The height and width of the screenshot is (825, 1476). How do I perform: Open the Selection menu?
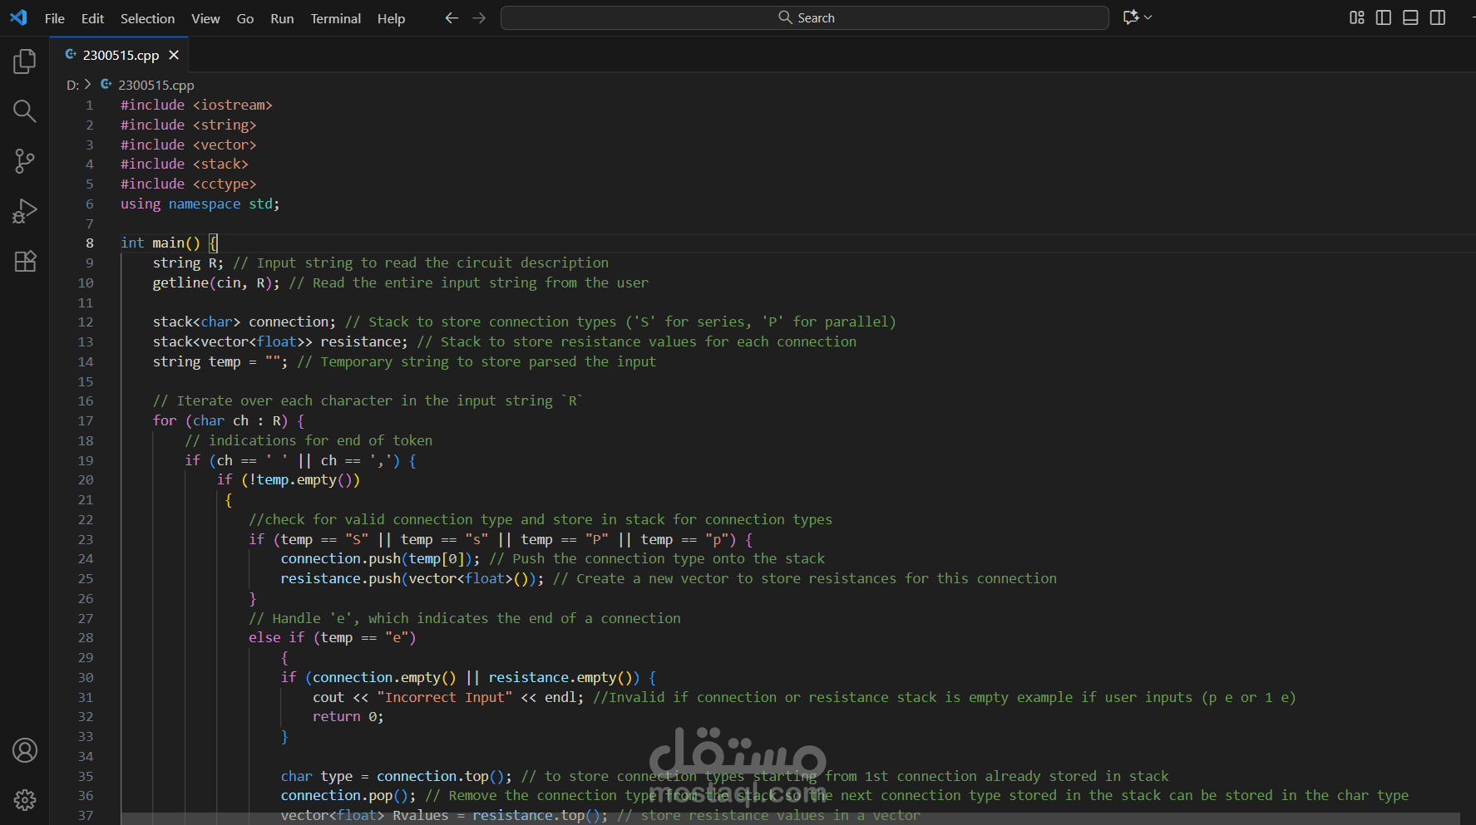tap(147, 18)
